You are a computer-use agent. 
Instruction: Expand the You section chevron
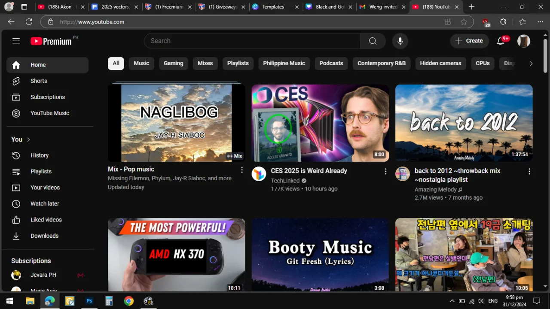pyautogui.click(x=29, y=139)
